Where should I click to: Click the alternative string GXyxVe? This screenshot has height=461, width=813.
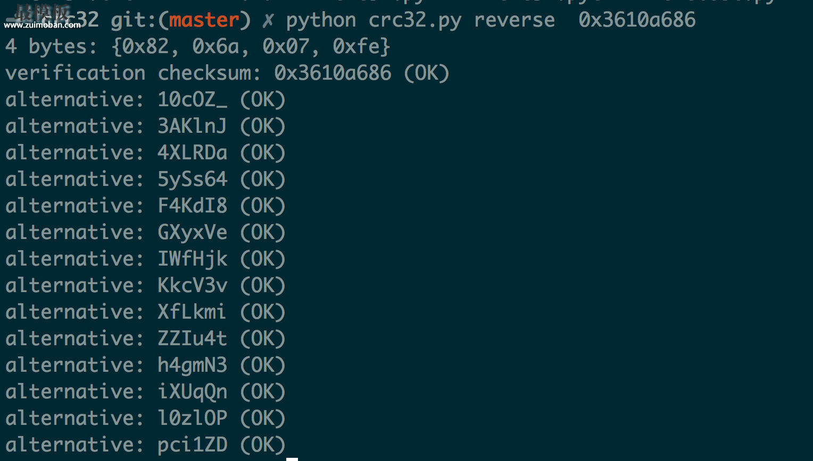[x=192, y=233]
